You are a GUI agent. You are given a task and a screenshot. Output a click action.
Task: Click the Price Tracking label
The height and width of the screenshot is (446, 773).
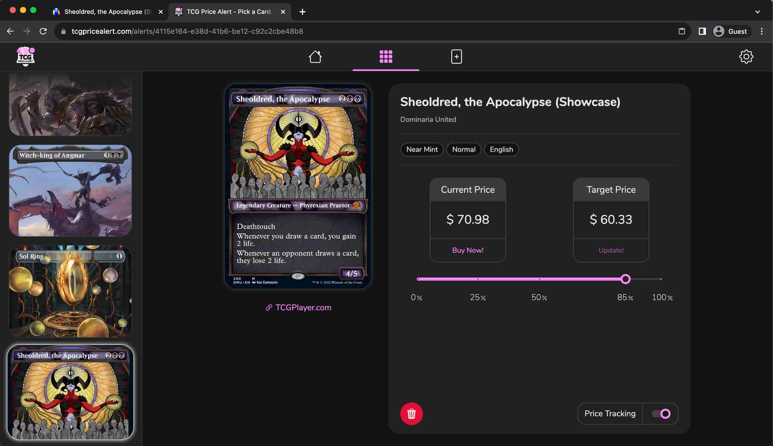pos(610,413)
